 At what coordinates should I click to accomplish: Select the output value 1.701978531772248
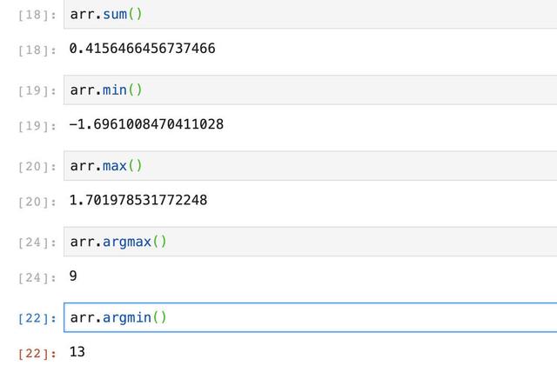[x=138, y=201]
